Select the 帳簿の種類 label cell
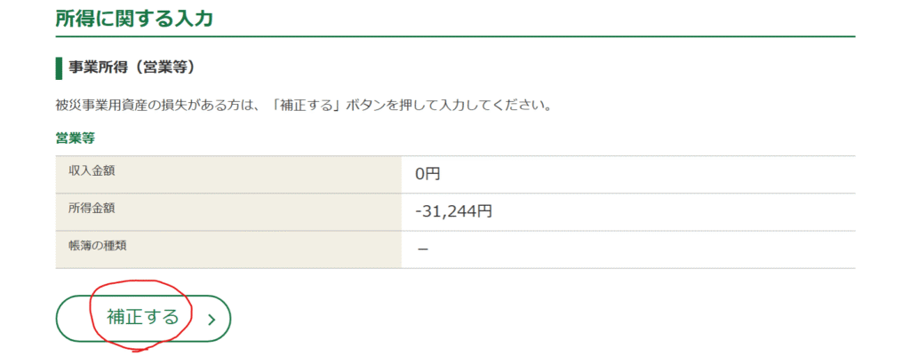Viewport: 910px width, 356px height. pos(97,246)
